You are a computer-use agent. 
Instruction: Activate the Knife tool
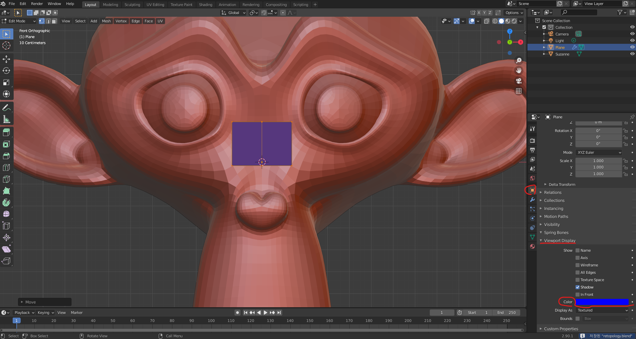pyautogui.click(x=6, y=179)
